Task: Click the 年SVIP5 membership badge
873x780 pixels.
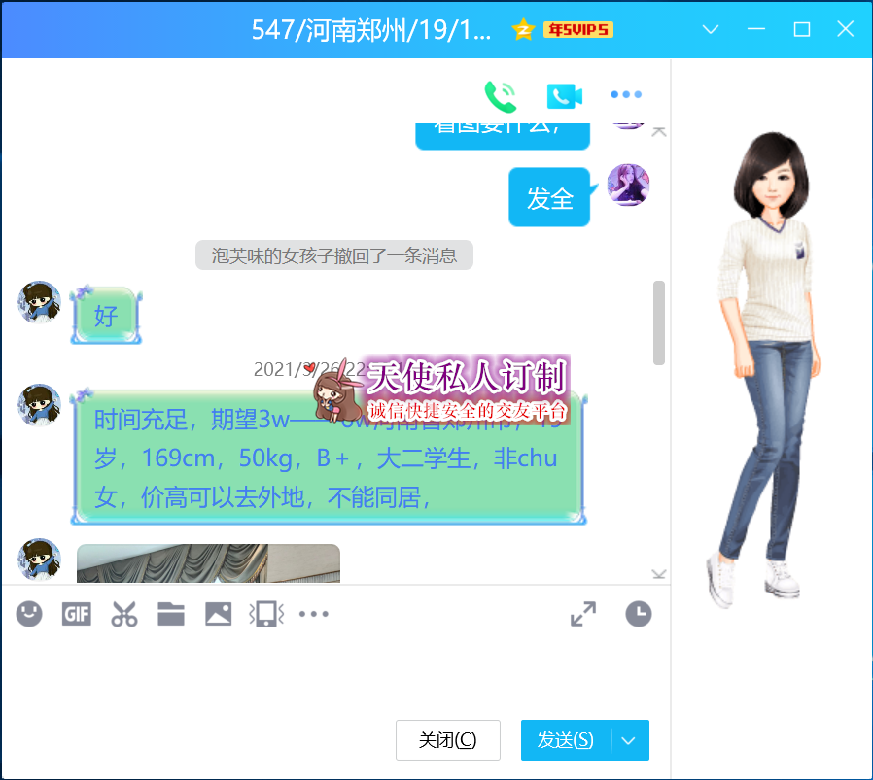Action: point(577,29)
